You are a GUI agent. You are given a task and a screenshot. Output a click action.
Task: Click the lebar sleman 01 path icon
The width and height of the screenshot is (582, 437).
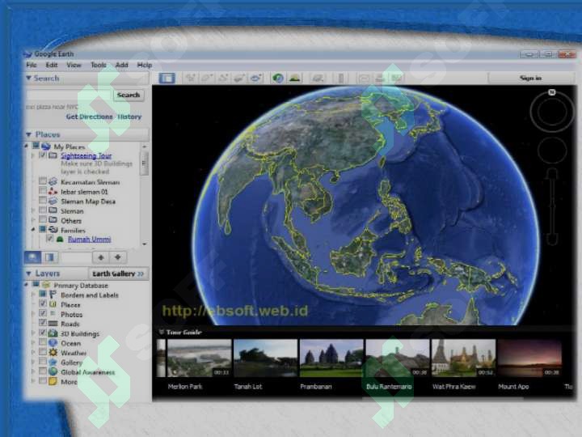coord(53,191)
